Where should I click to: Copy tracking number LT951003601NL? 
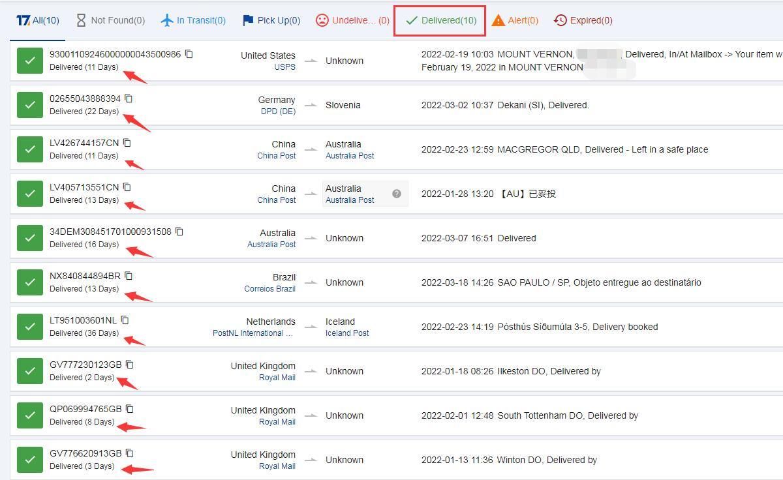click(125, 320)
